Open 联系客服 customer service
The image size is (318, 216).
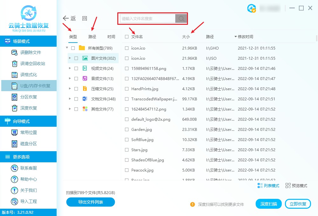pyautogui.click(x=29, y=168)
